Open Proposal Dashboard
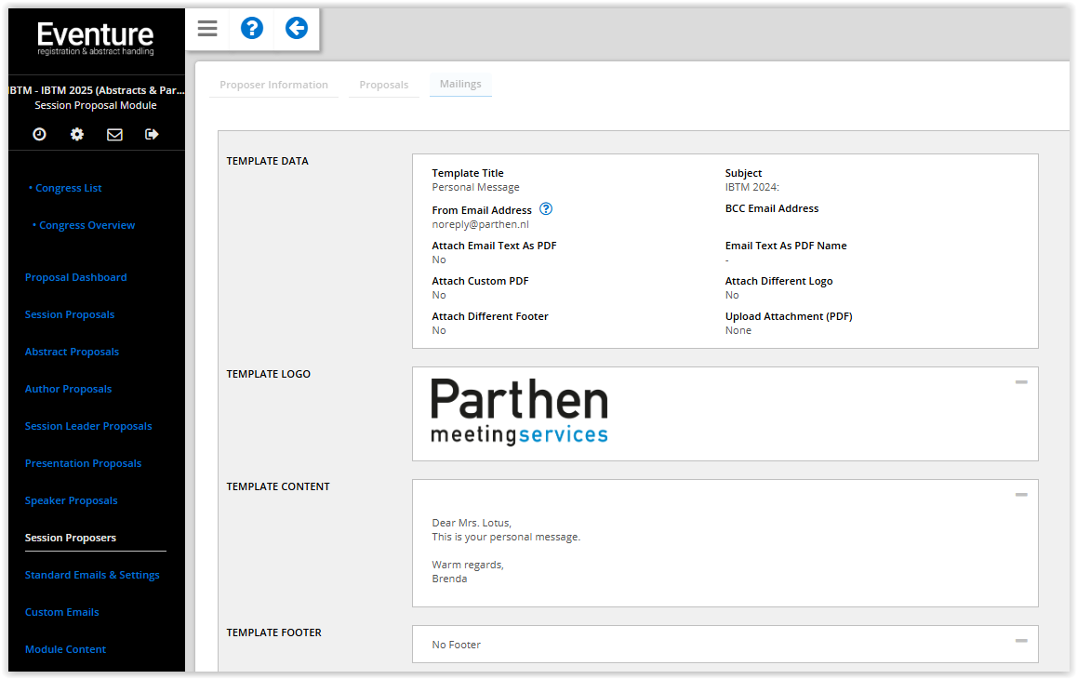1077x679 pixels. [x=76, y=278]
